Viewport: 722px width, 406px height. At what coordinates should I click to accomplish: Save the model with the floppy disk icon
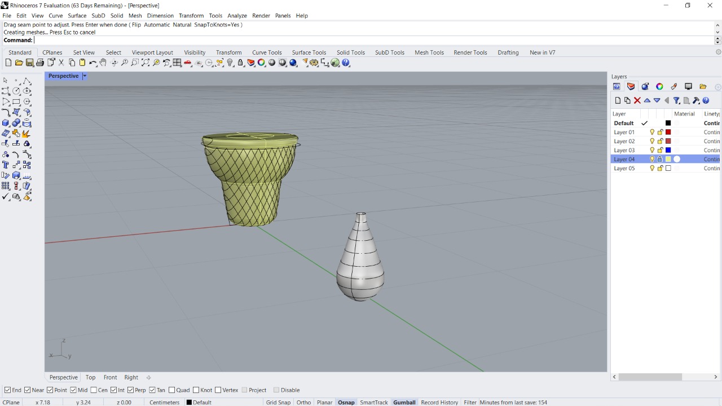(x=29, y=63)
